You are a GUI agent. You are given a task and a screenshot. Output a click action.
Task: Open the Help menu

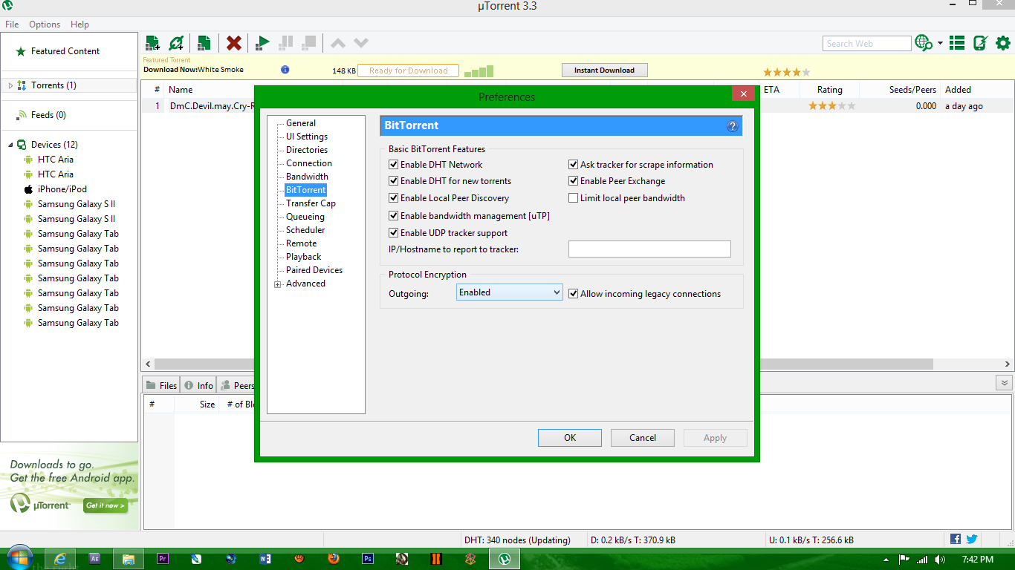click(x=80, y=24)
